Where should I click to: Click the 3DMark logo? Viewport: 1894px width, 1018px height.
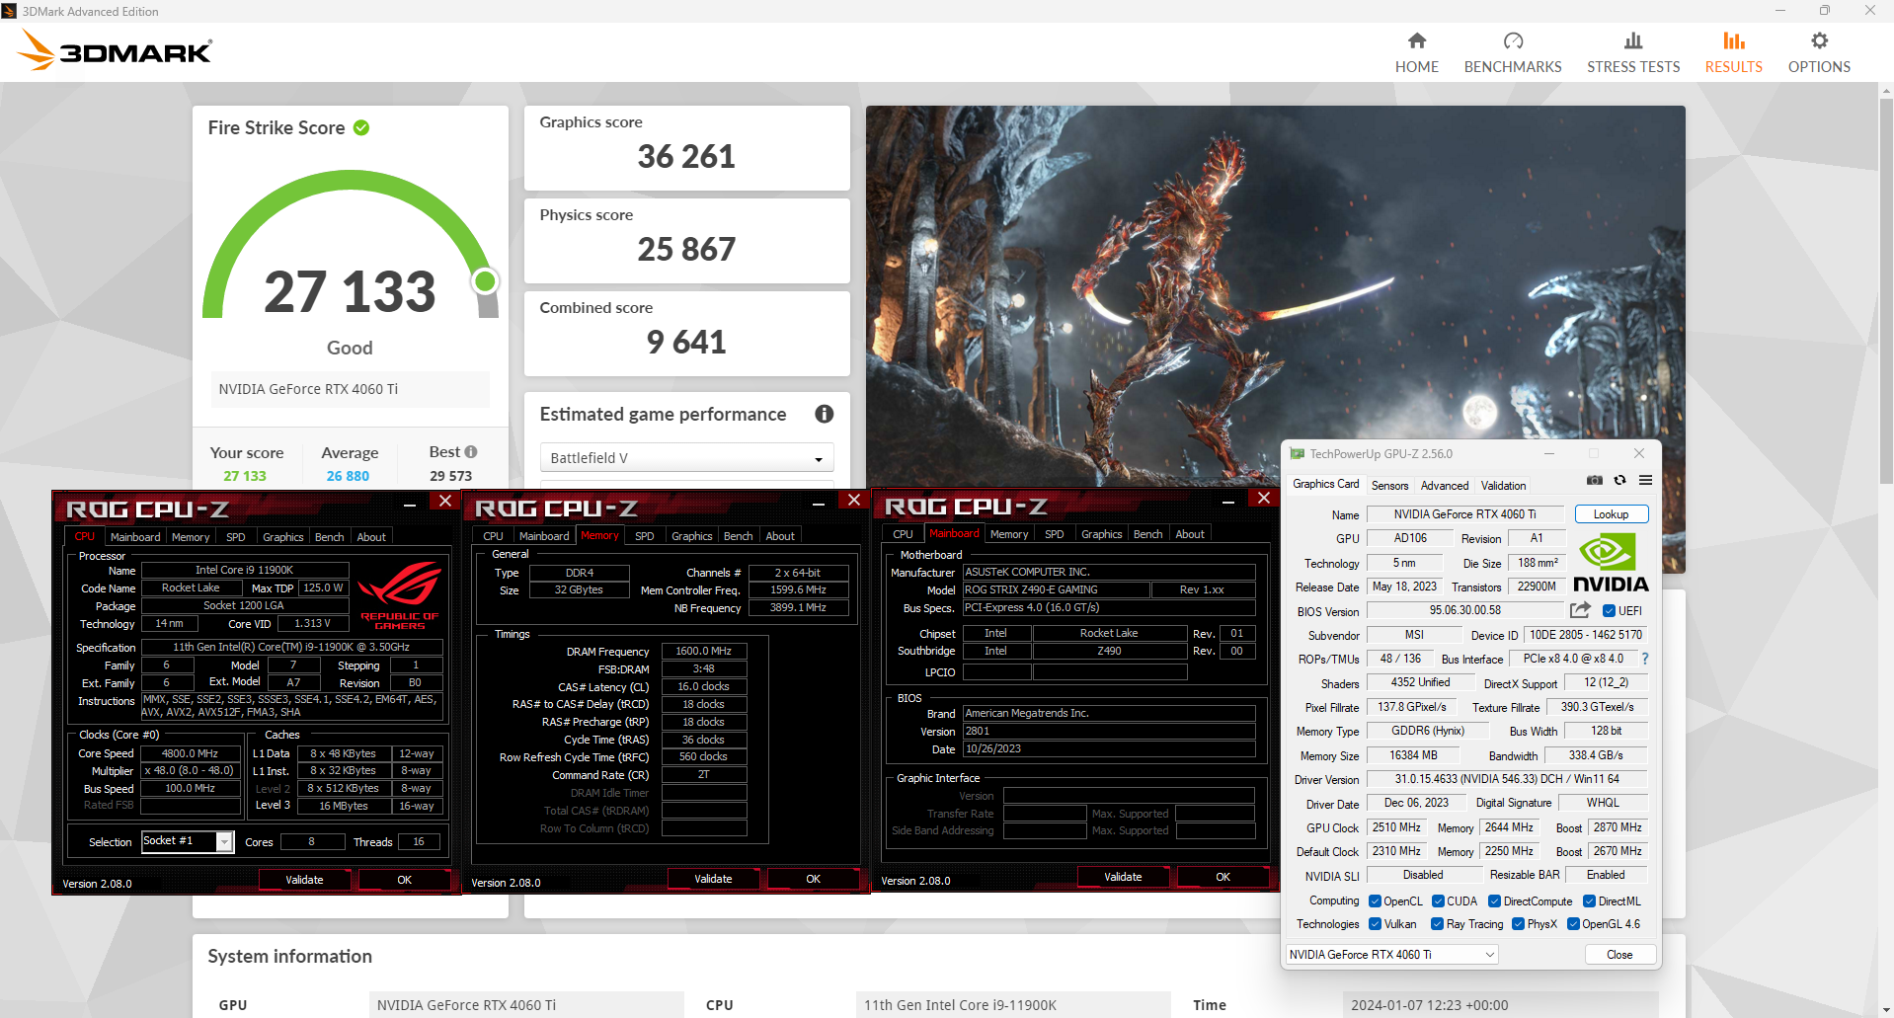[115, 50]
